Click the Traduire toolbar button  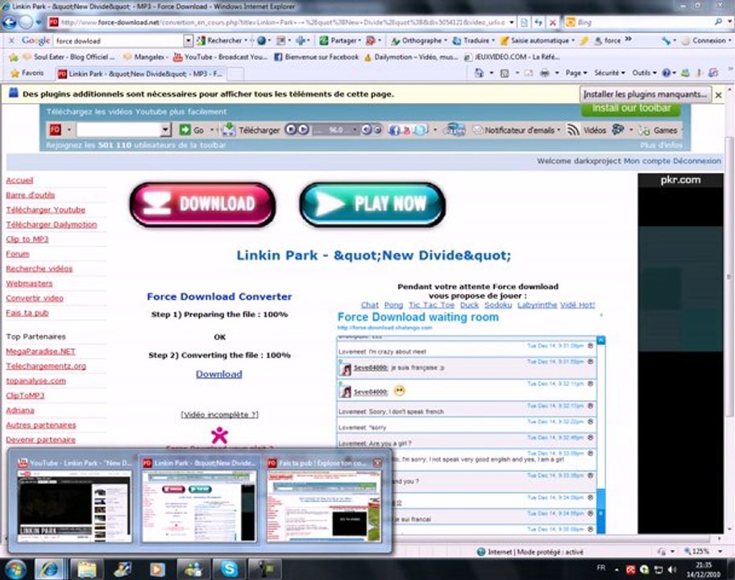[x=473, y=41]
